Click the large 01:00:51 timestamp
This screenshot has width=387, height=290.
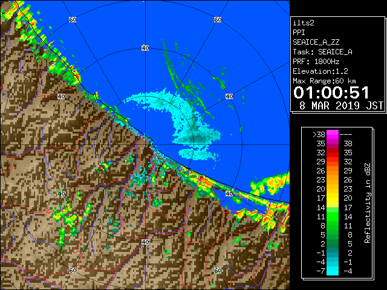click(x=331, y=92)
